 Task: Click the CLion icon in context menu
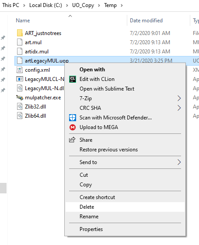[x=73, y=79]
